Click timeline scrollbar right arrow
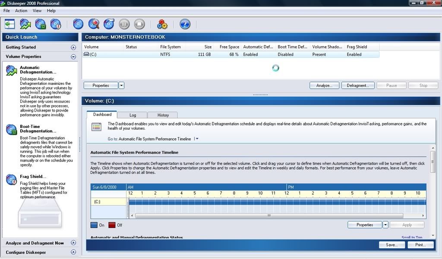The height and width of the screenshot is (259, 442). tap(423, 215)
